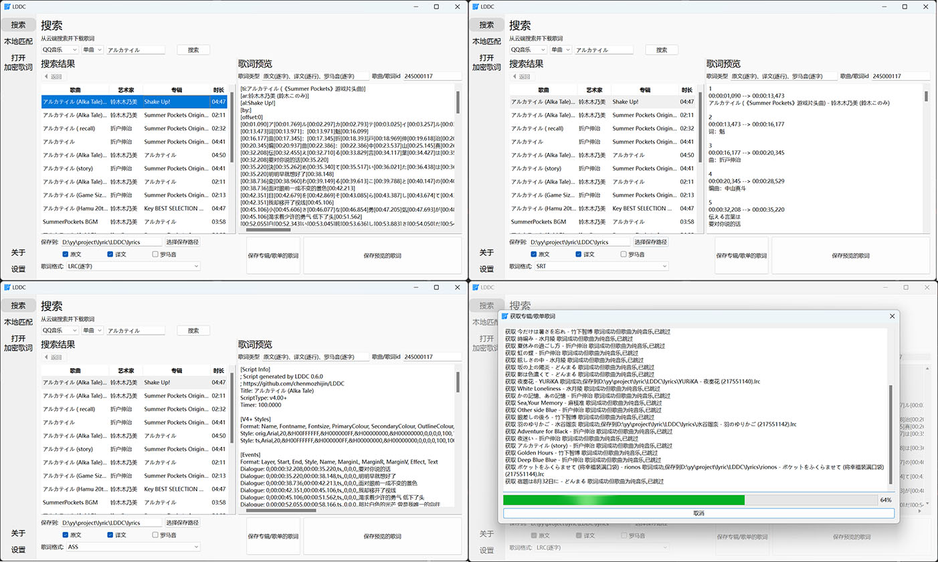Click 时长 column header in LRC window
The width and height of the screenshot is (938, 562).
pyautogui.click(x=219, y=90)
